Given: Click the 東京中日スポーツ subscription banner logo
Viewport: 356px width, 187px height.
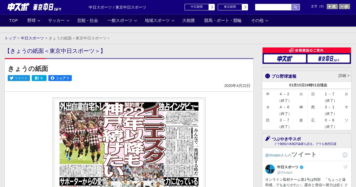Looking at the screenshot, I should (x=328, y=59).
